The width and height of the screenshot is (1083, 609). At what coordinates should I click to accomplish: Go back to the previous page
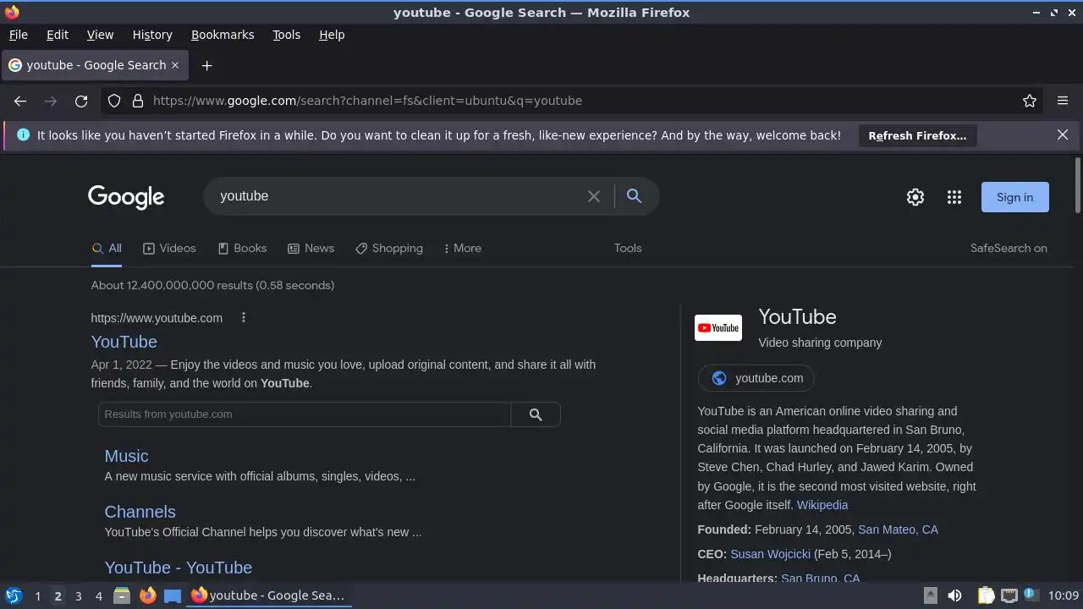20,101
